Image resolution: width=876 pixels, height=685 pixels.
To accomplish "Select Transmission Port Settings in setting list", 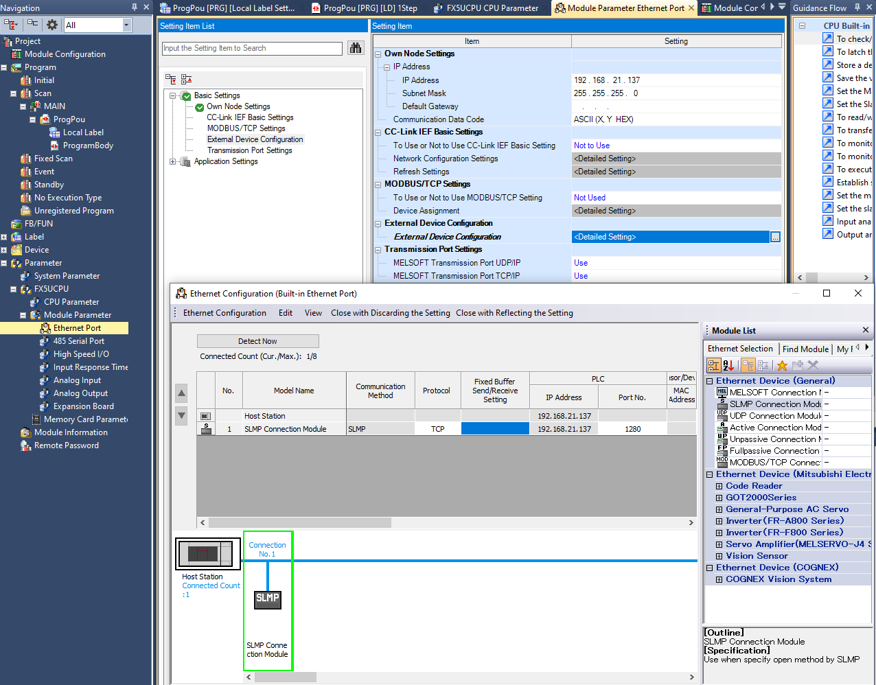I will pos(249,150).
